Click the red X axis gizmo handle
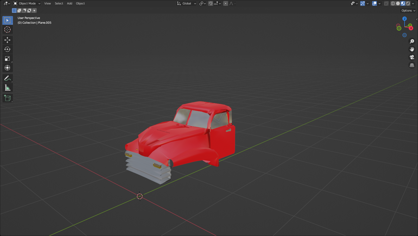Viewport: 418px width, 236px height. (x=411, y=28)
